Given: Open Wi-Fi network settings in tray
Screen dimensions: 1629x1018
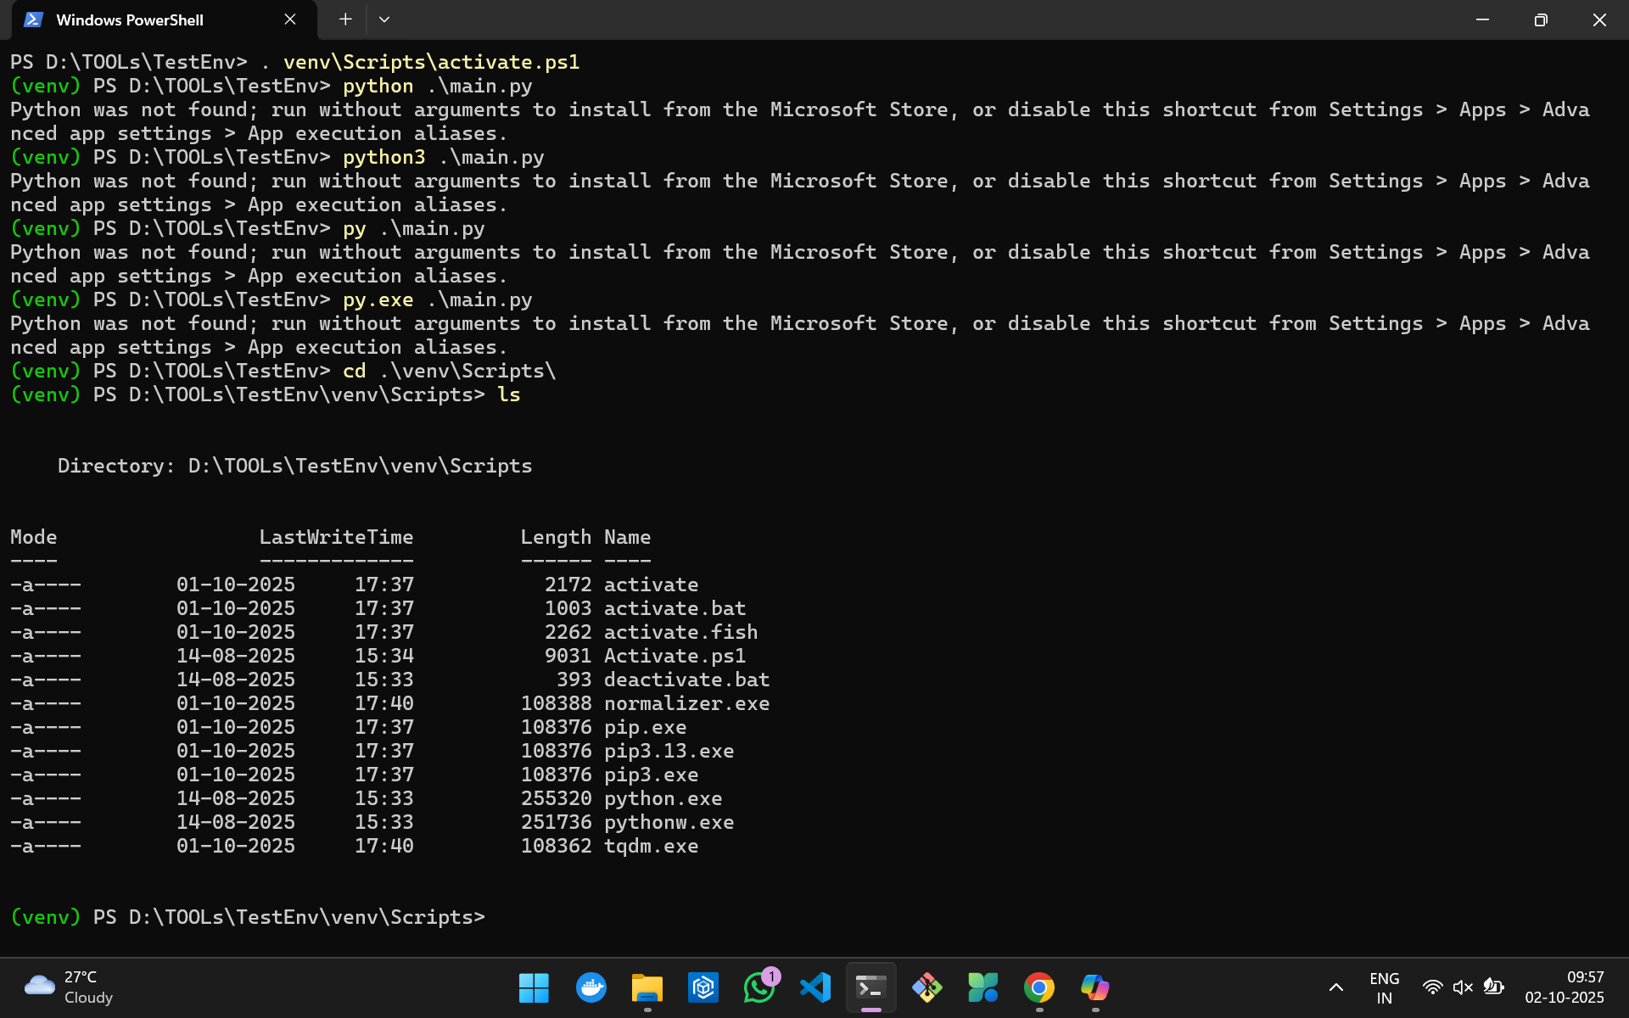Looking at the screenshot, I should [x=1432, y=987].
